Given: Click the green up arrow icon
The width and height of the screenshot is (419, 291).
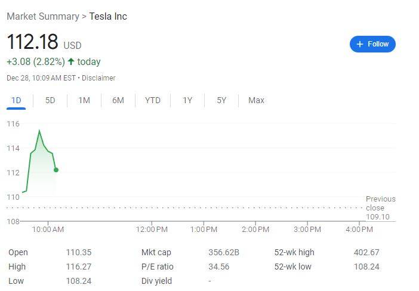Looking at the screenshot, I should pos(71,61).
